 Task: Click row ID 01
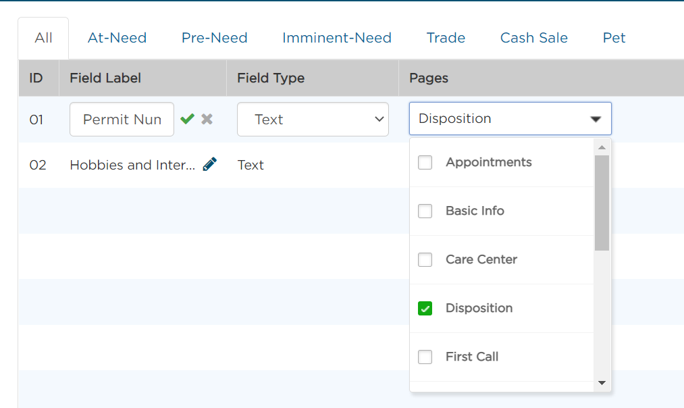pos(36,120)
